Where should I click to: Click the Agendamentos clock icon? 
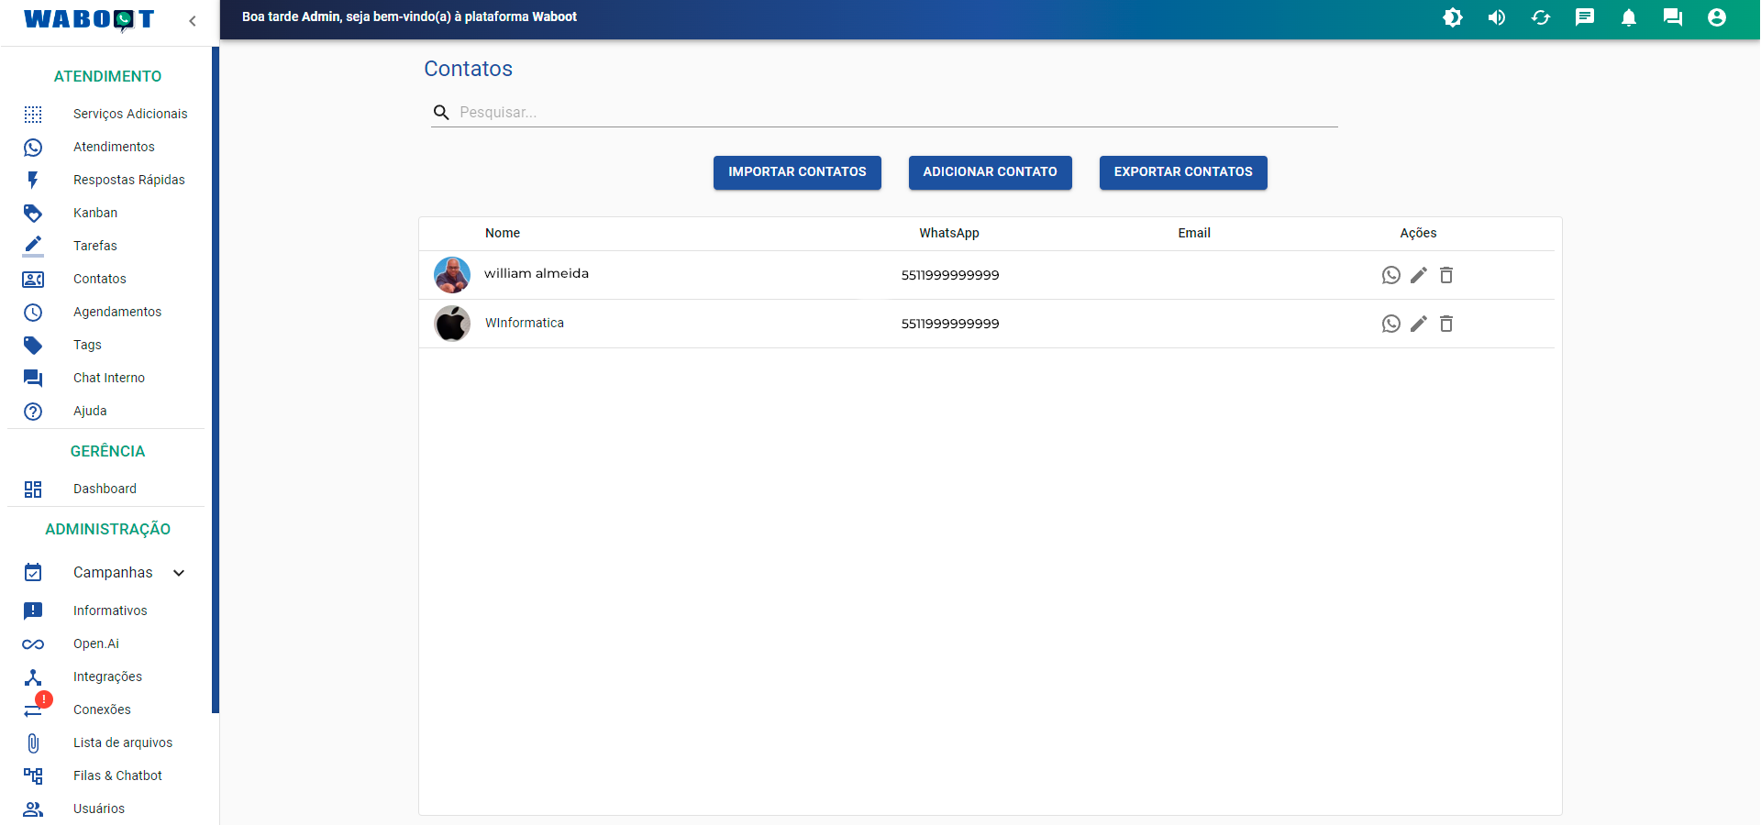click(x=33, y=312)
